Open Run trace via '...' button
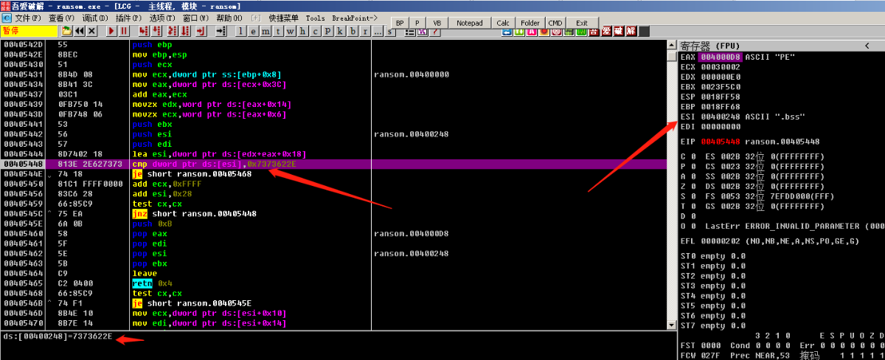Screen dimensions: 885x360 [x=377, y=31]
